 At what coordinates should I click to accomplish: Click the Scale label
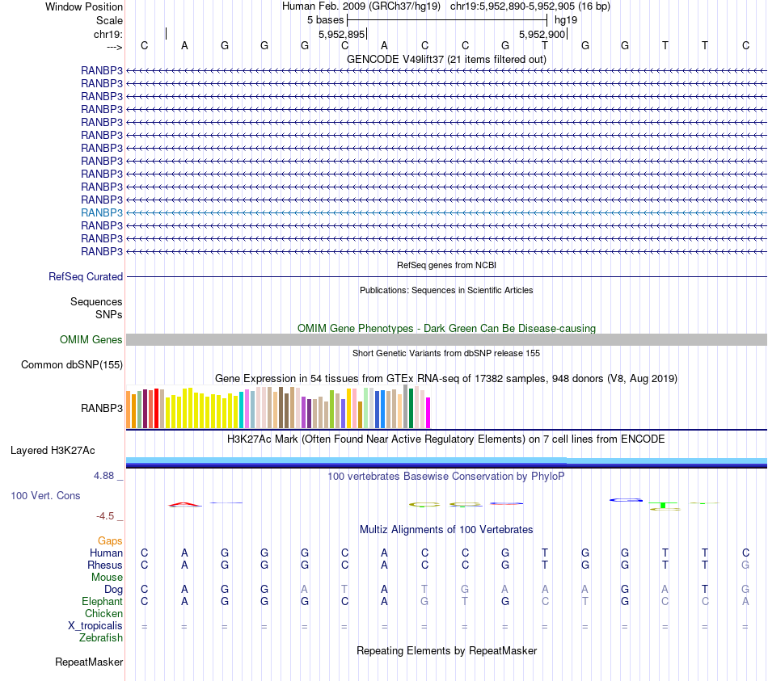(x=109, y=20)
